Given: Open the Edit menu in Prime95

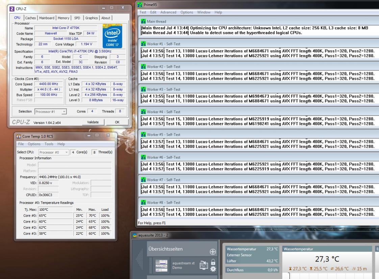Looking at the screenshot, I should pos(153,12).
